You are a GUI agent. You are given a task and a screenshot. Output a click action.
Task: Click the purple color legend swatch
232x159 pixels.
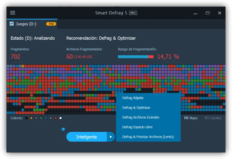[36, 118]
